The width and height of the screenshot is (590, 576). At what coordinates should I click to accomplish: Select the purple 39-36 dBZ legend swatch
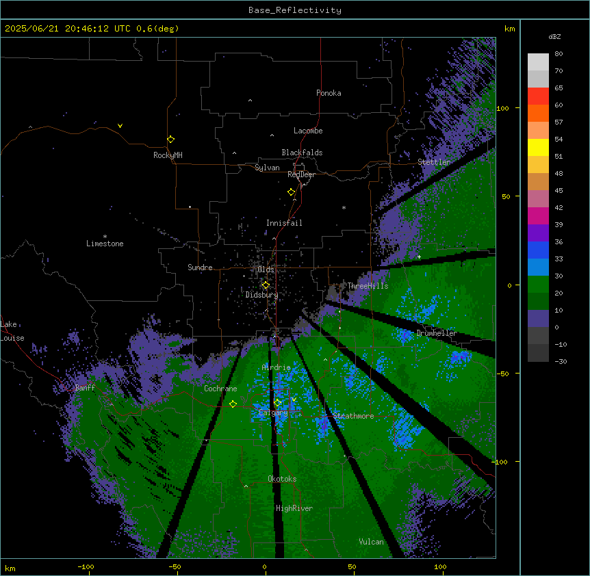(538, 233)
